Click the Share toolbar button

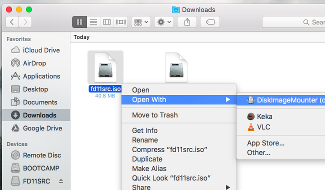click(187, 22)
